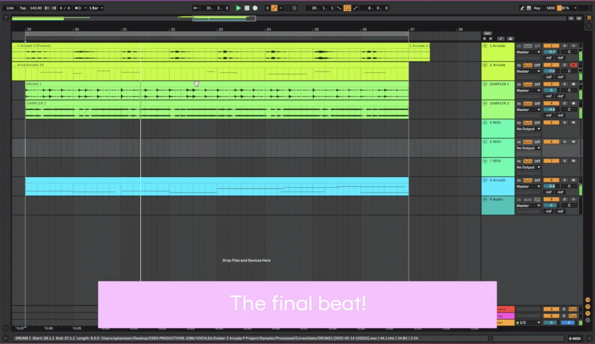Toggle the Loop switch
The image size is (595, 344).
tap(348, 8)
